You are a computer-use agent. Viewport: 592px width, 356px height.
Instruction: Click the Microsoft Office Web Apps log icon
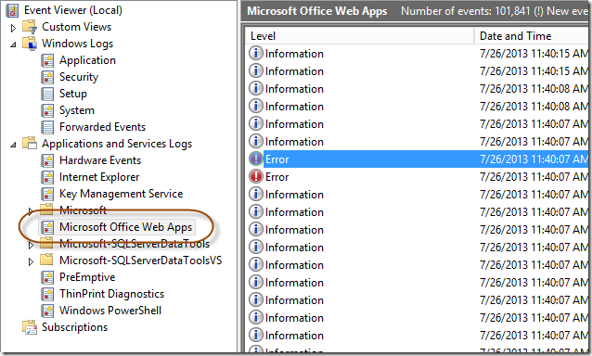click(47, 227)
